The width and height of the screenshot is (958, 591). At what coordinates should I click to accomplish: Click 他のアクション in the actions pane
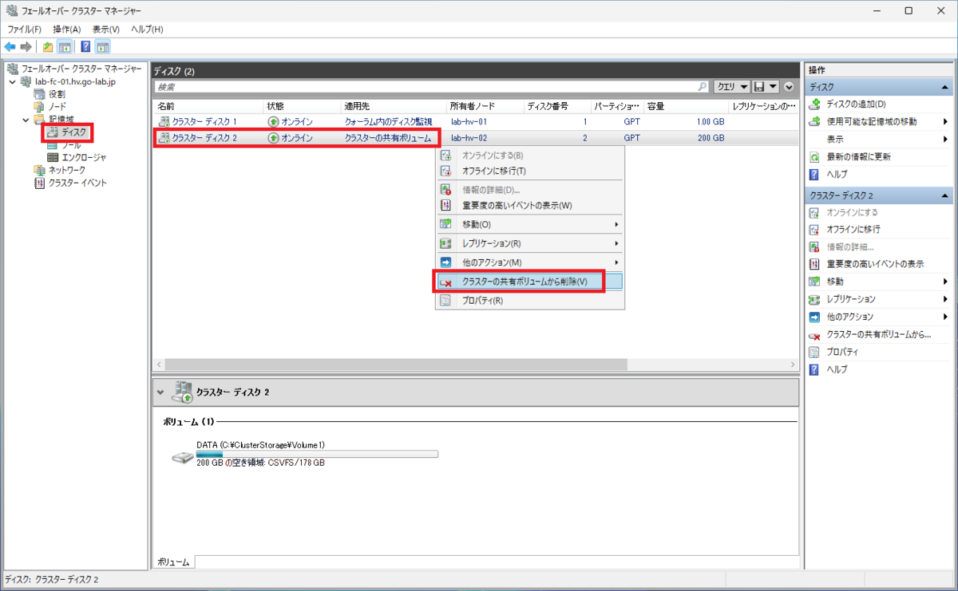tap(851, 317)
